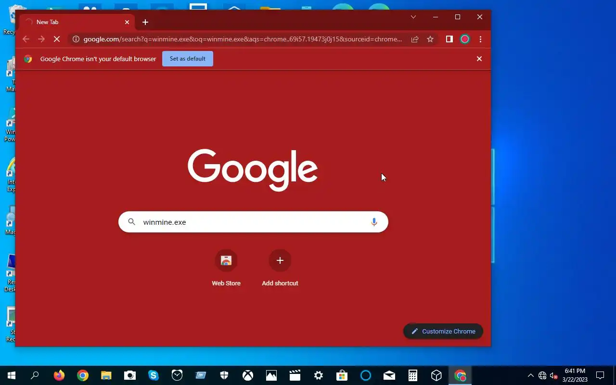This screenshot has height=385, width=616.
Task: Select the New Tab tab
Action: tap(77, 22)
